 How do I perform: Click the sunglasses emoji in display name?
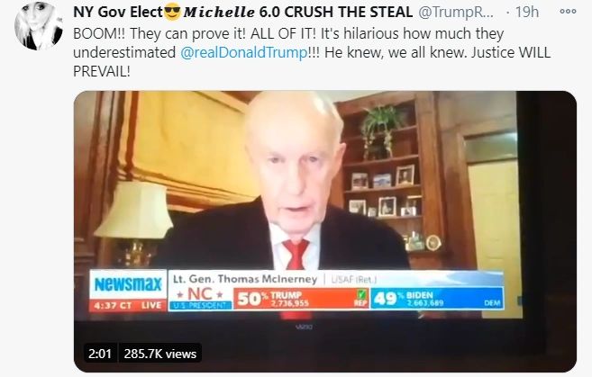tap(172, 12)
